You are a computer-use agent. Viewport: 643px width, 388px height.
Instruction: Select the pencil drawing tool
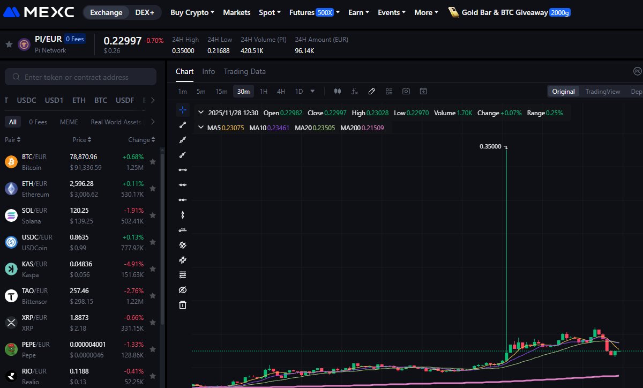point(372,91)
